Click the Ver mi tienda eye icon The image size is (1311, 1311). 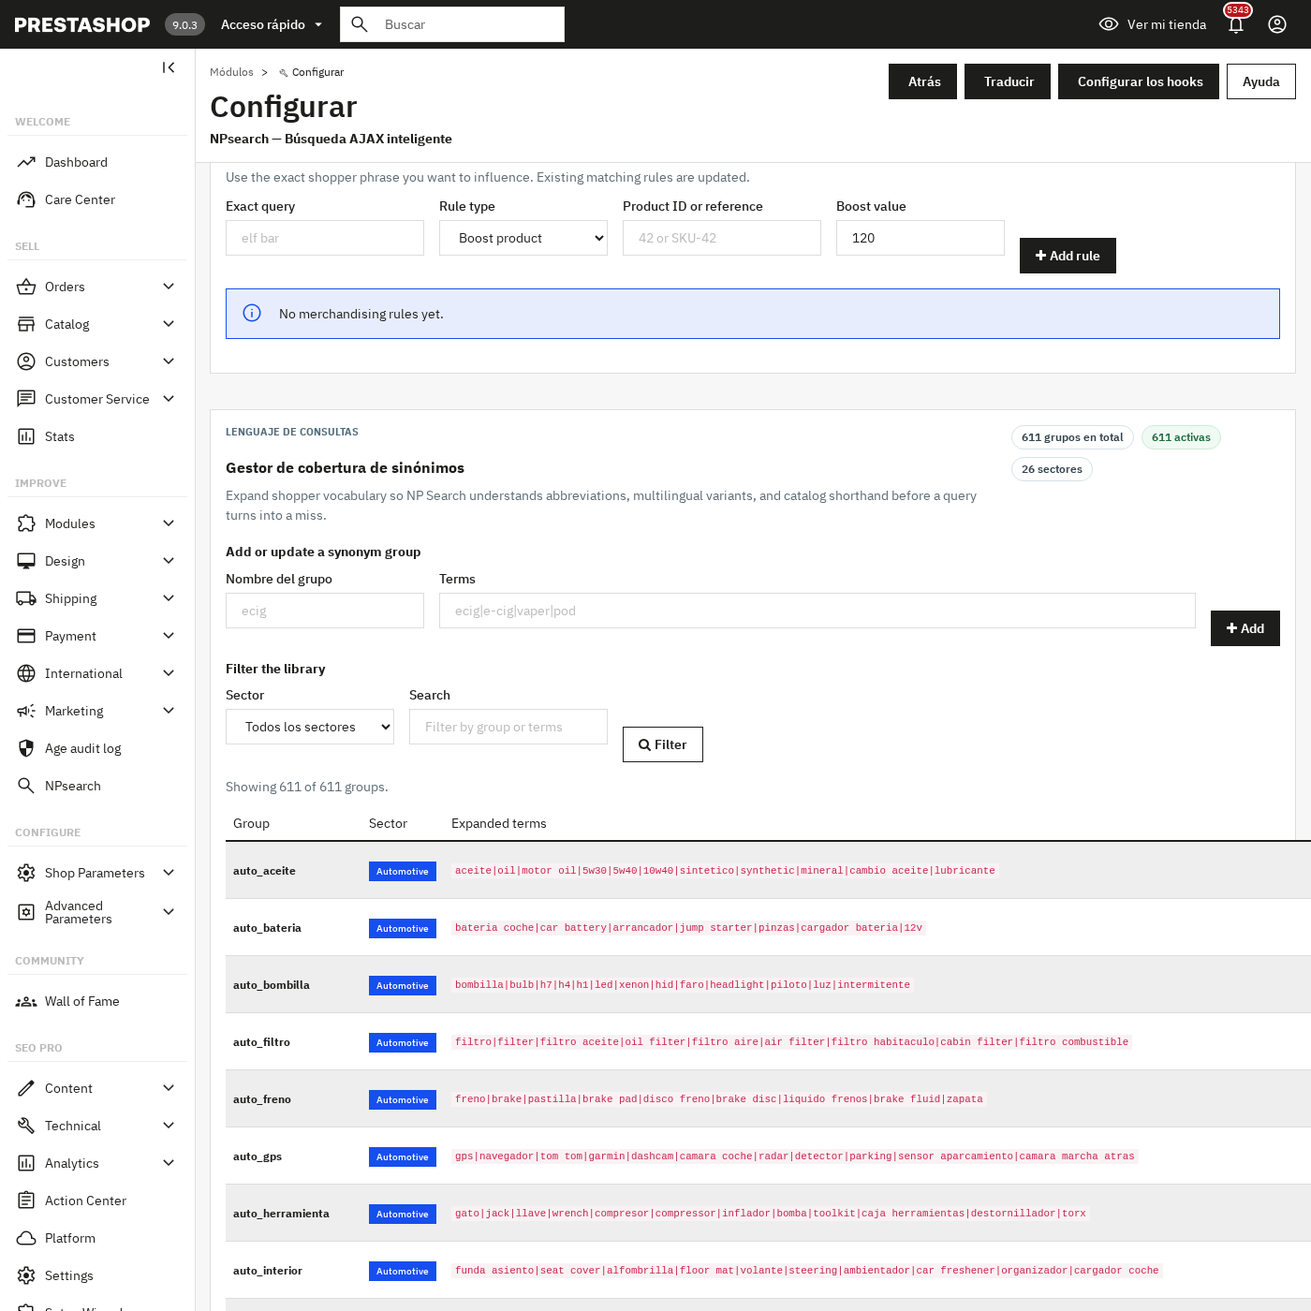click(1109, 24)
